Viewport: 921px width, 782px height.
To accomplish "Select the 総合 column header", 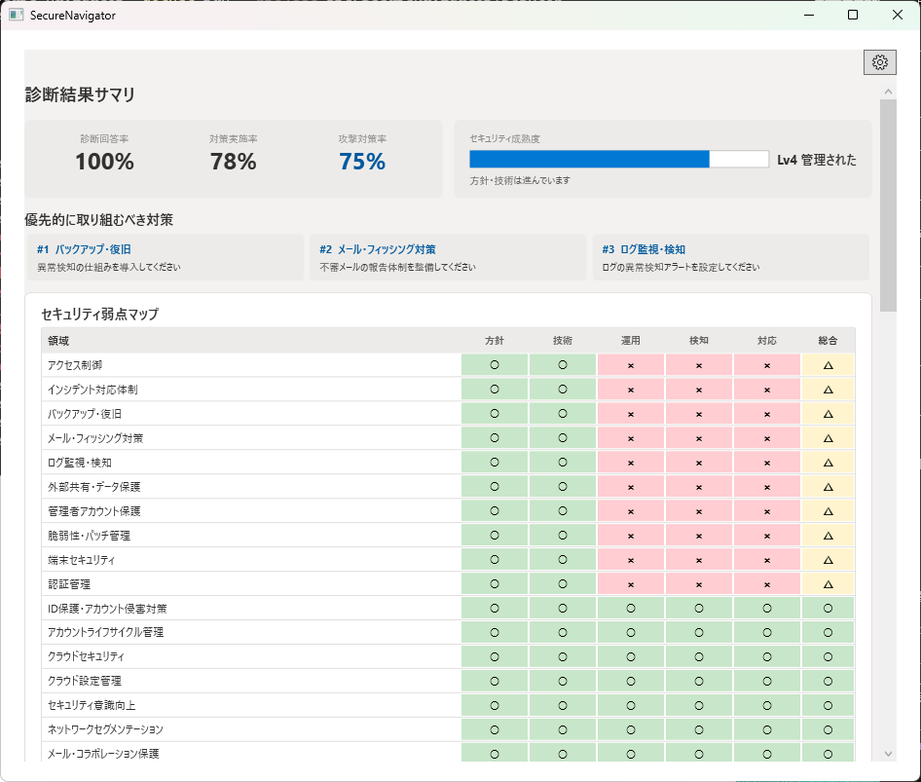I will (827, 339).
